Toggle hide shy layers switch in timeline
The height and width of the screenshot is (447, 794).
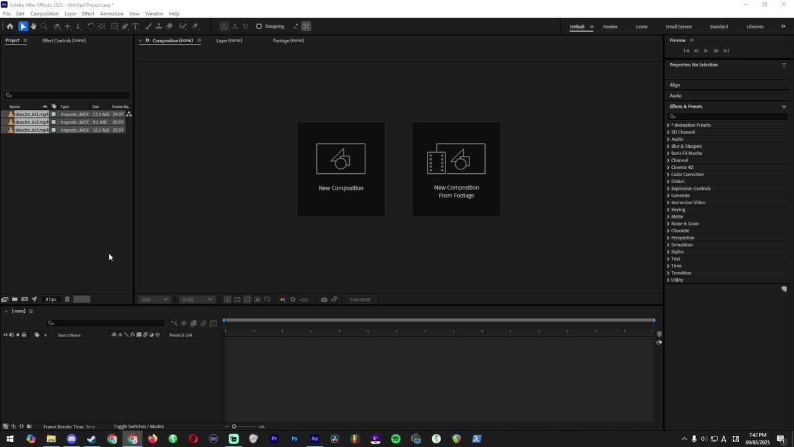pyautogui.click(x=184, y=323)
